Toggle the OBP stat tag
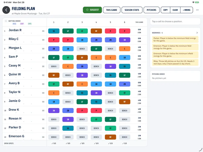 click(x=22, y=24)
